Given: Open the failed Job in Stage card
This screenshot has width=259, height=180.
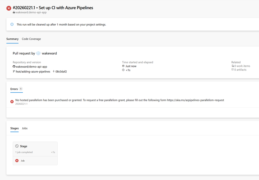Looking at the screenshot, I should (x=23, y=161).
